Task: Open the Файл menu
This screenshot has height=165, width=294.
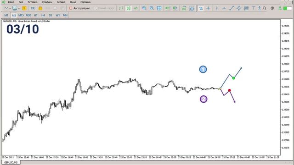Action: [x=11, y=2]
